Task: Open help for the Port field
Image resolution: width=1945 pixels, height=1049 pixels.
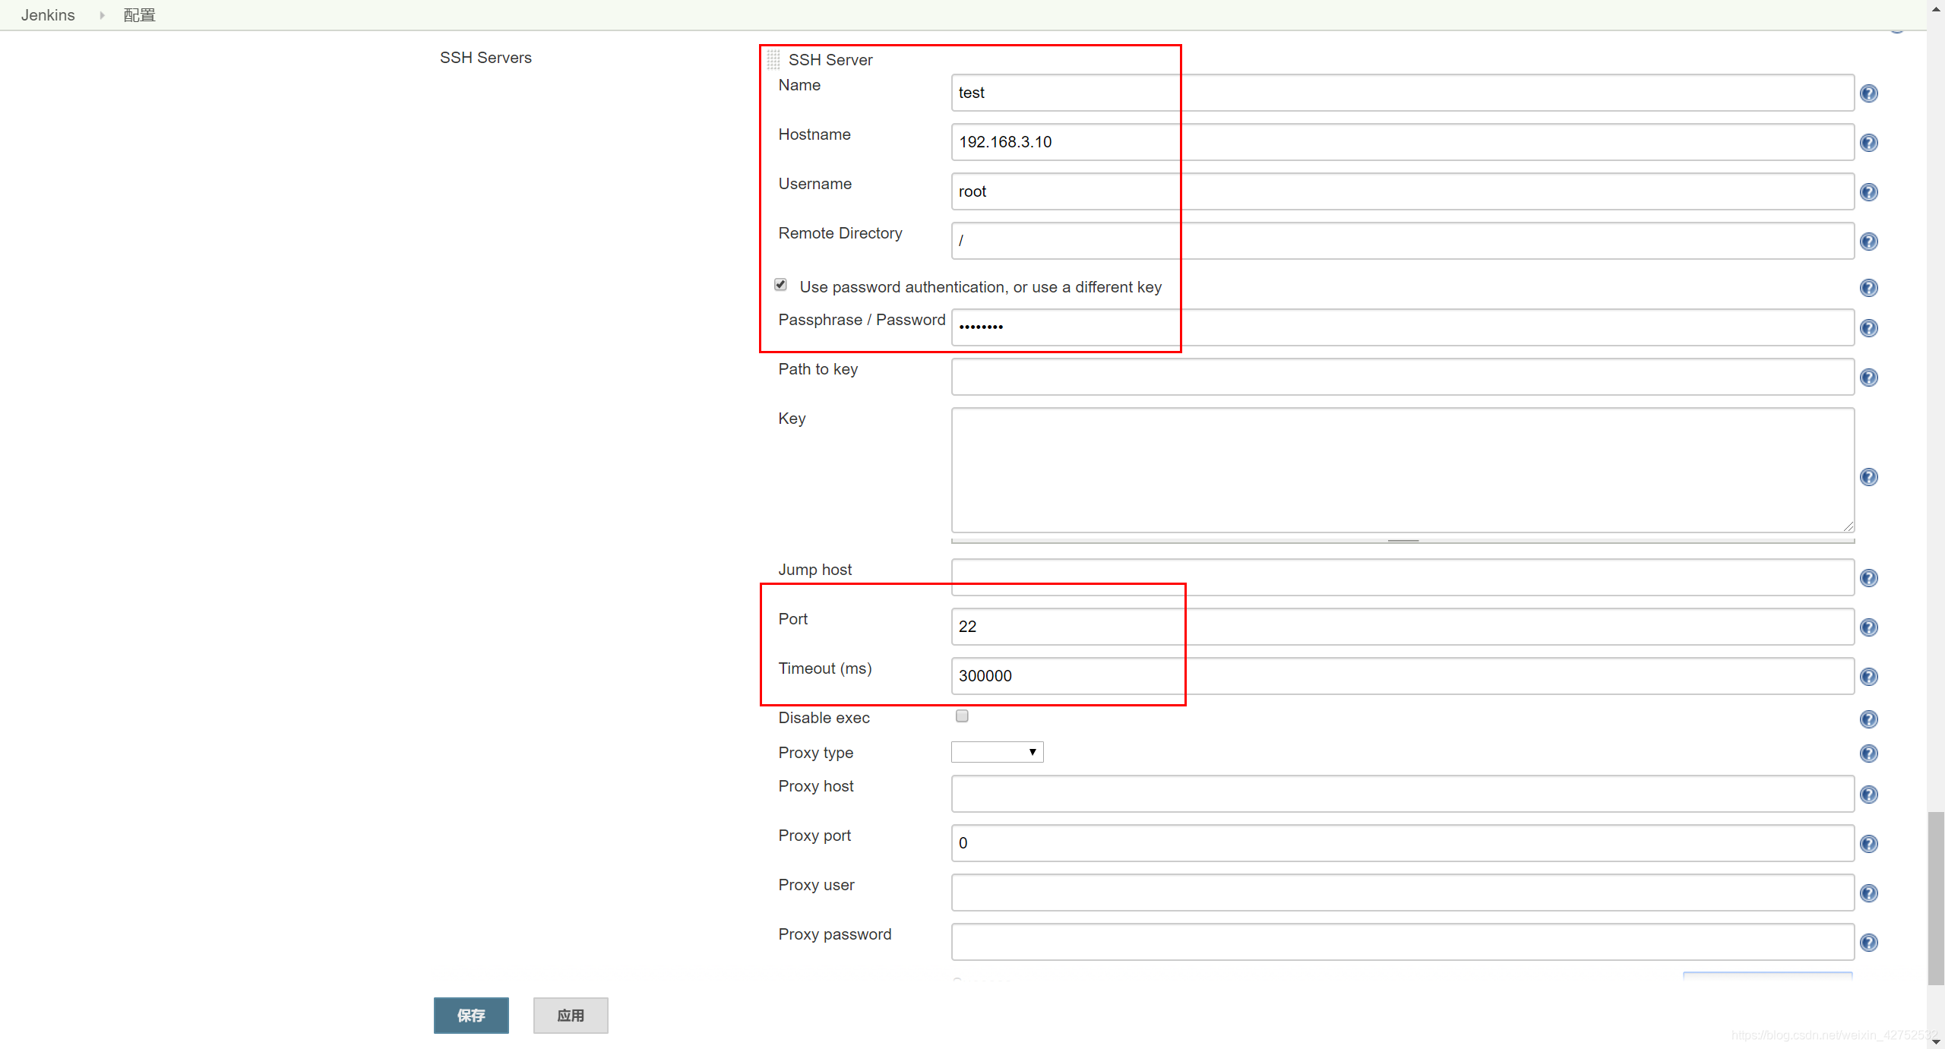Action: tap(1869, 627)
